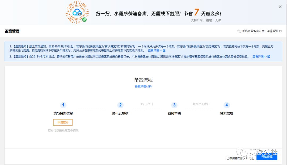Click the QR code in the banner
This screenshot has height=165, width=287.
(77, 12)
